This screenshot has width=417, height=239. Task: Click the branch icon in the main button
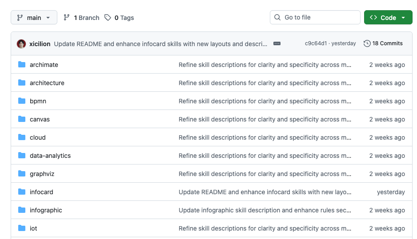point(20,18)
